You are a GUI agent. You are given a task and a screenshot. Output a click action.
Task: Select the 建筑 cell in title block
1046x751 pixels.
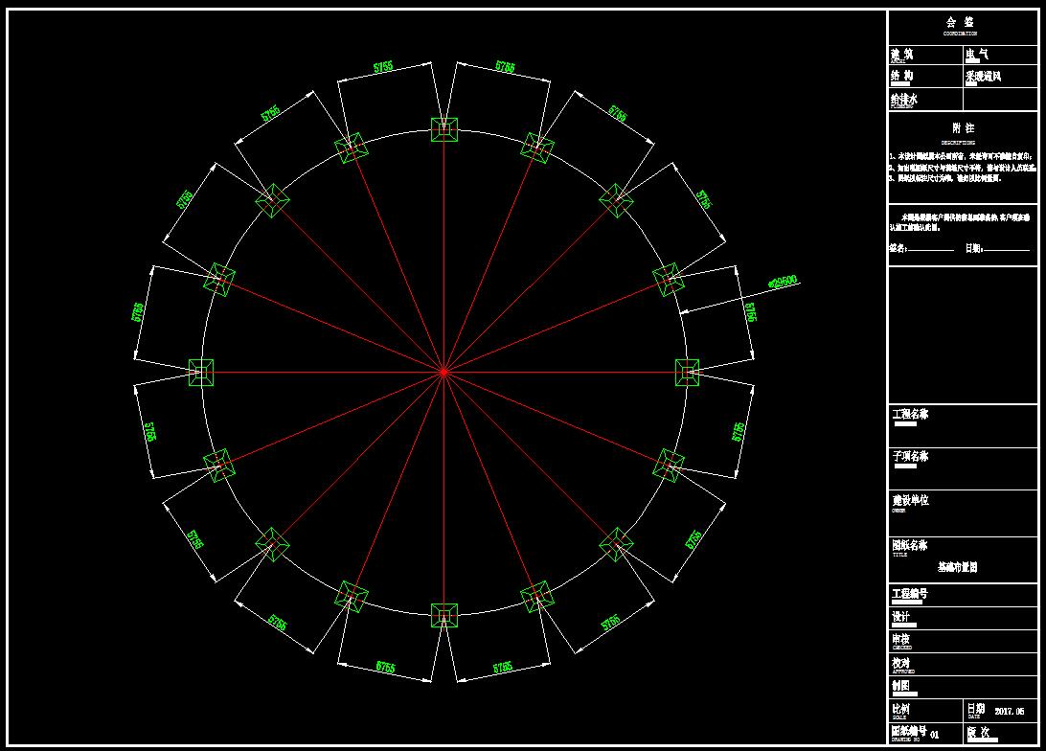(902, 56)
